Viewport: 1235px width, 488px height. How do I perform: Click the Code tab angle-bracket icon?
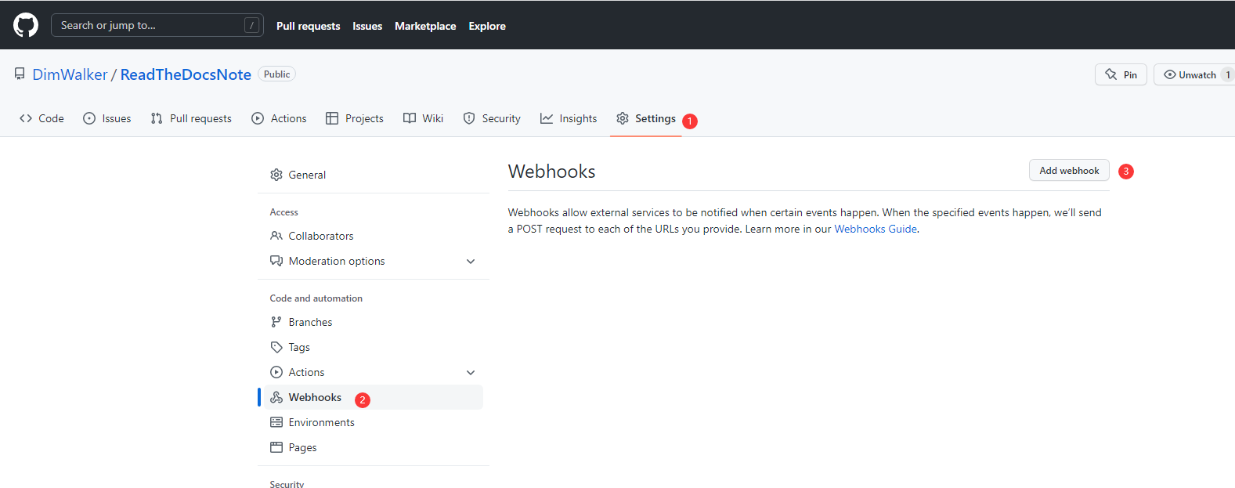pyautogui.click(x=26, y=118)
